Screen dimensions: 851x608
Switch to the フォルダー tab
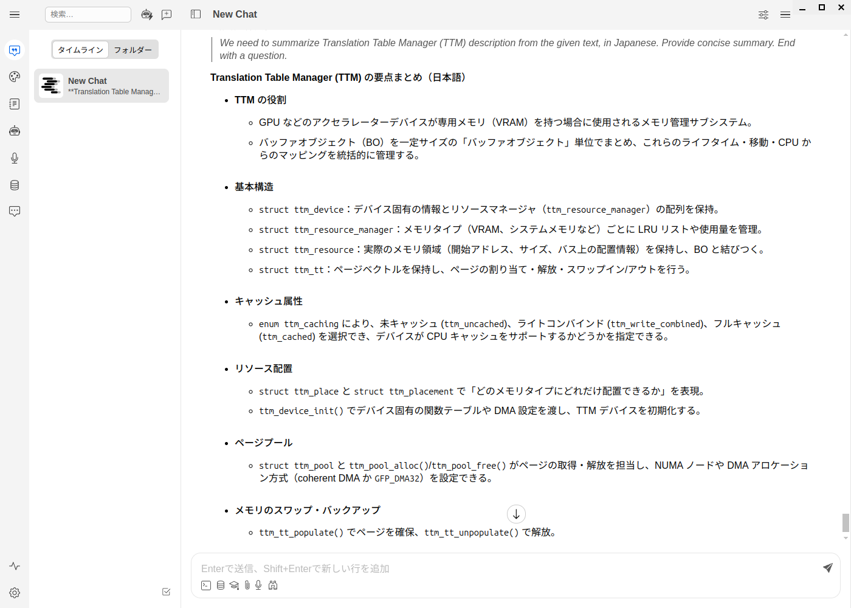(133, 50)
